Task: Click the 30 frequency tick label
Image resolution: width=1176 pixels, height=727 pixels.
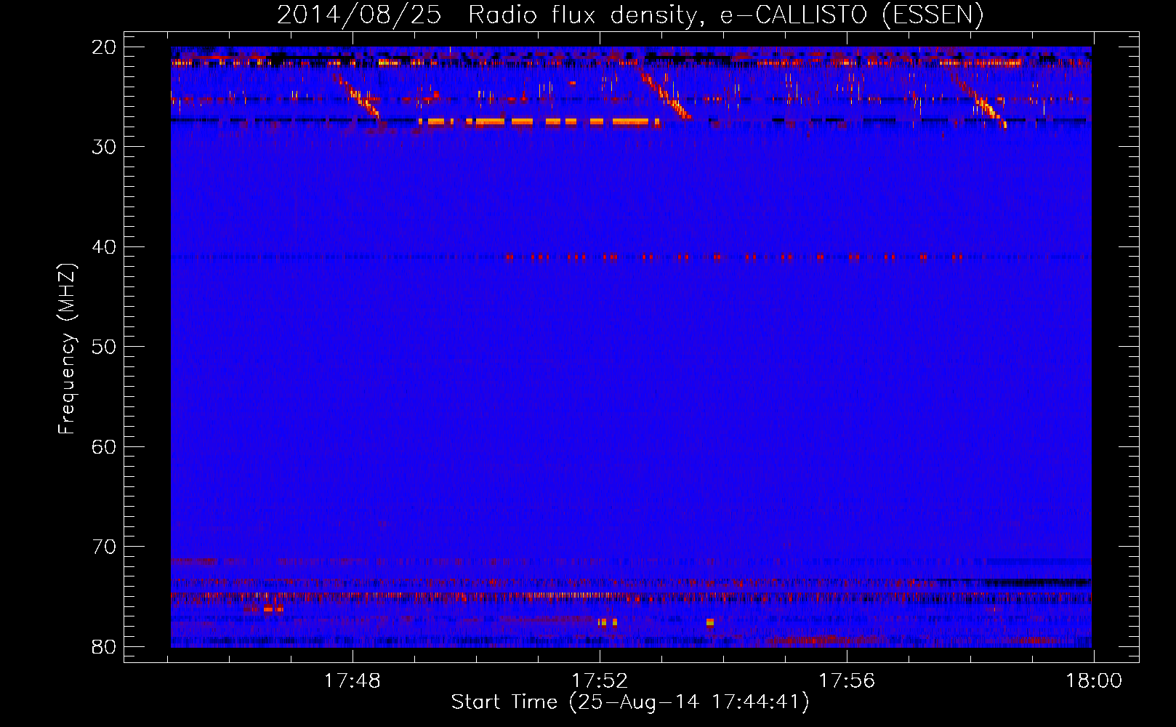Action: pos(104,147)
